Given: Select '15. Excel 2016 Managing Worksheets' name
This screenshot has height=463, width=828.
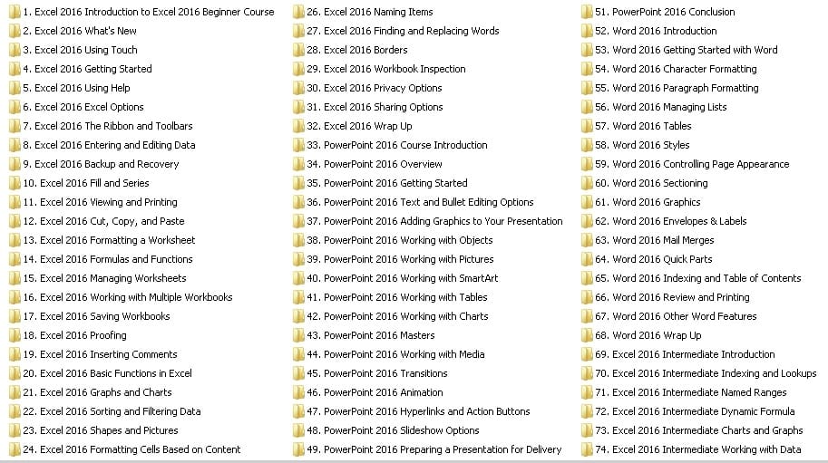Looking at the screenshot, I should coord(104,278).
